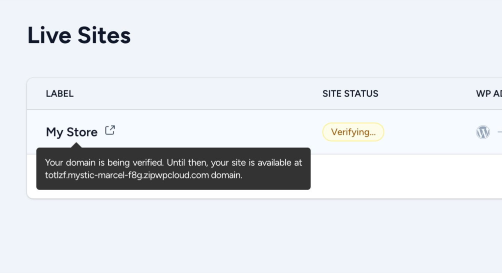Select the My Store site label
The image size is (502, 273).
pyautogui.click(x=72, y=132)
